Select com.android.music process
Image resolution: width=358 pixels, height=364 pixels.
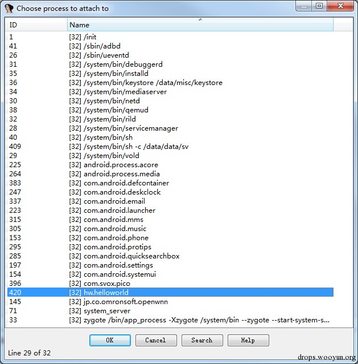170,229
